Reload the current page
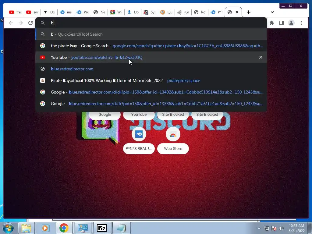This screenshot has height=234, width=312. [30, 23]
